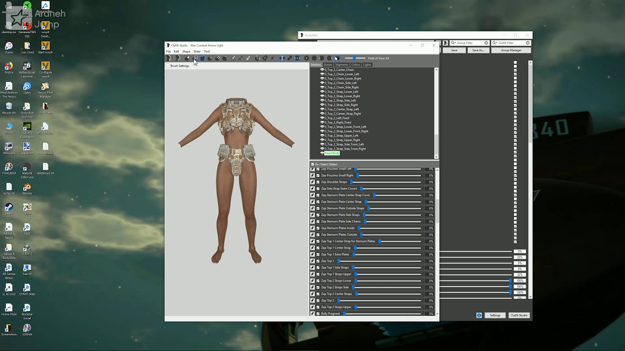This screenshot has width=625, height=351.
Task: Click the Tool menu
Action: click(207, 51)
